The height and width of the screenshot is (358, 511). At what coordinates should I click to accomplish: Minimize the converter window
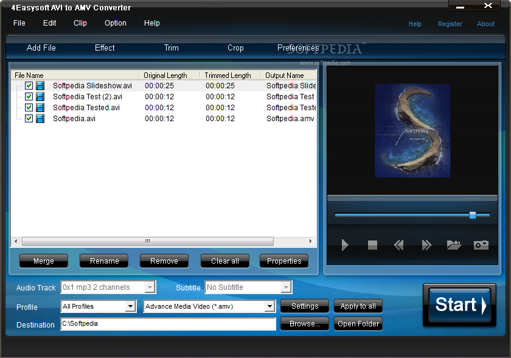click(460, 6)
